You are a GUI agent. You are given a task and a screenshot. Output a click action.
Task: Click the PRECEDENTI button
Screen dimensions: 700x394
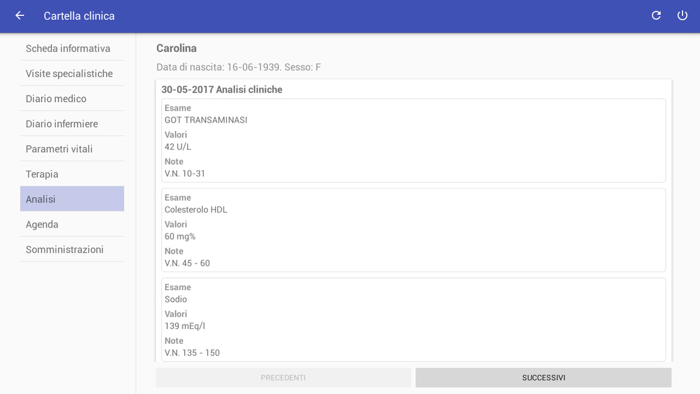(283, 378)
